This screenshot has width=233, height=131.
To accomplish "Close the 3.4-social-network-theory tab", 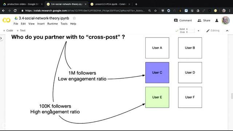I will [x=86, y=4].
